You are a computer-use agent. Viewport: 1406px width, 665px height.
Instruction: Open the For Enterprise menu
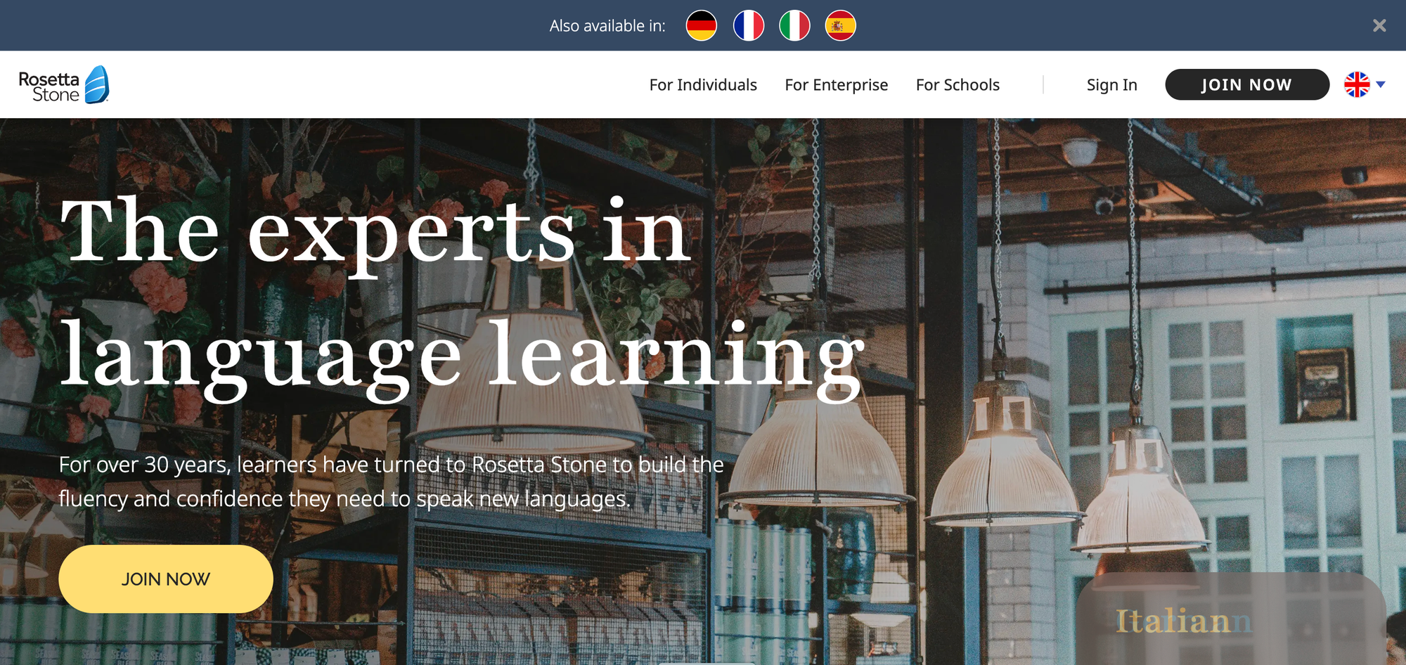coord(837,85)
